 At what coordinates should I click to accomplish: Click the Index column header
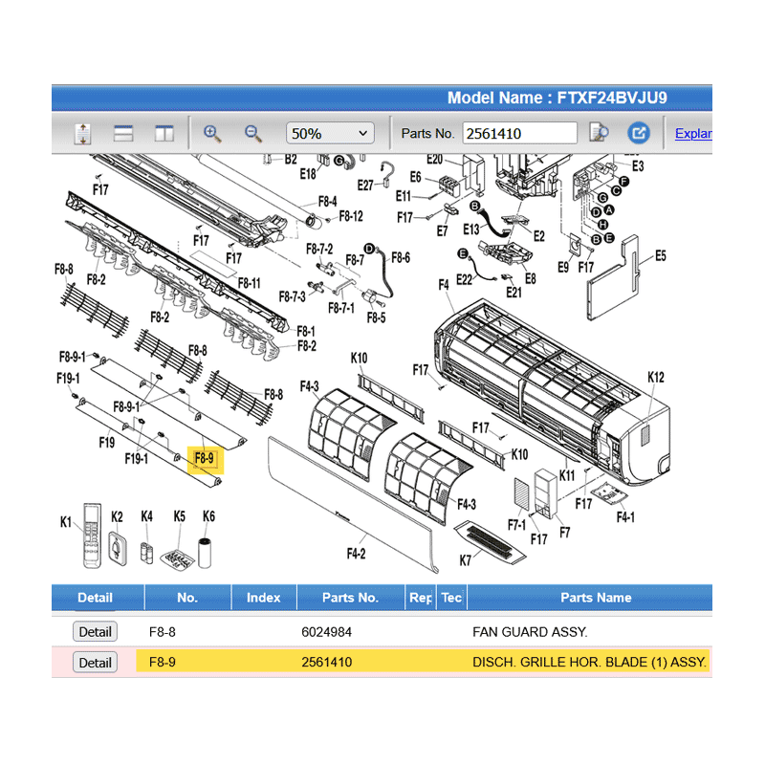click(x=263, y=598)
